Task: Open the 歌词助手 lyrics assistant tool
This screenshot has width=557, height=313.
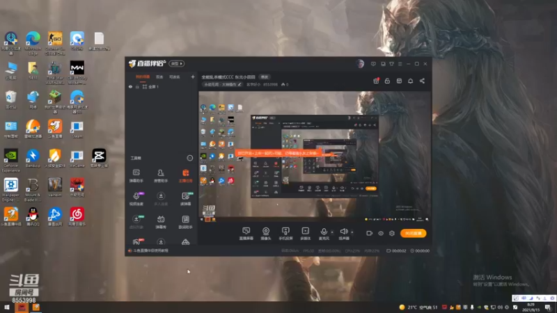Action: click(x=185, y=222)
